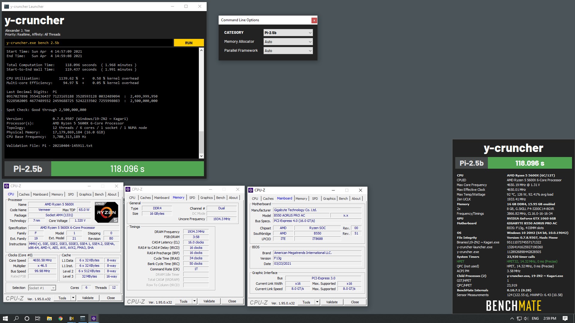The width and height of the screenshot is (575, 323).
Task: Click the network tray icon
Action: [x=519, y=319]
